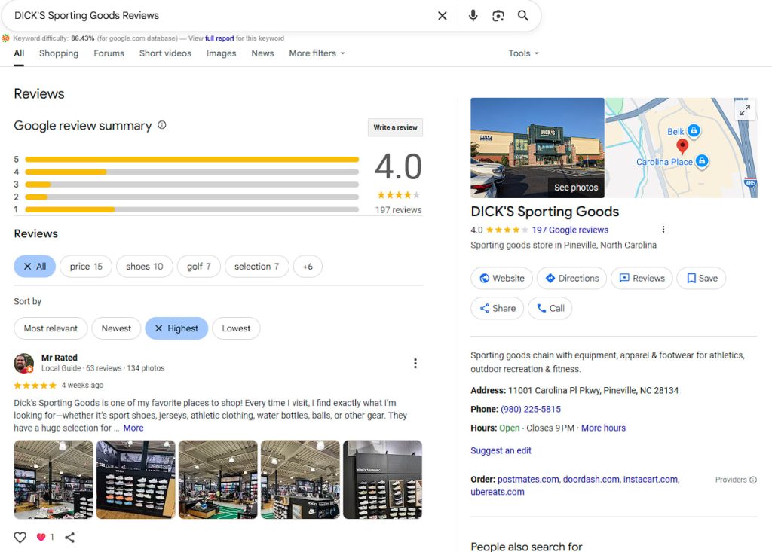Switch to the Images tab
The image size is (772, 552).
(x=221, y=53)
